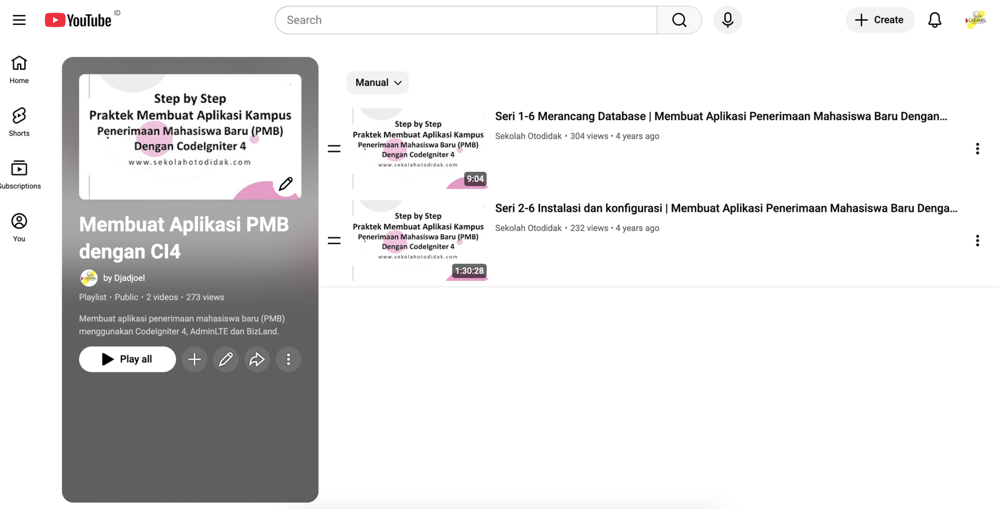Grab the reorder handle for Seri 2-6
Screen dimensions: 999x509
[334, 240]
